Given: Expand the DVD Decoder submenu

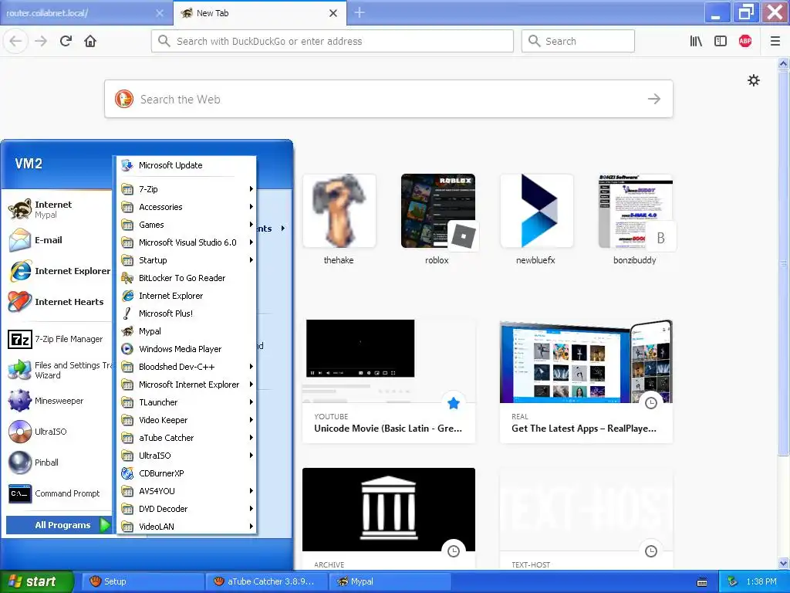Looking at the screenshot, I should point(187,509).
